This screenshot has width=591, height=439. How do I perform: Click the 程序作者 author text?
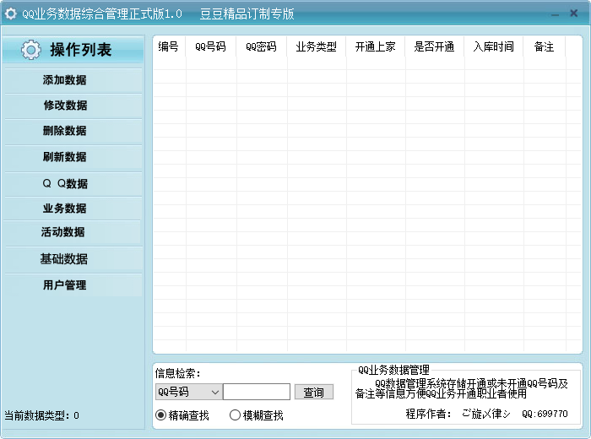coord(458,414)
